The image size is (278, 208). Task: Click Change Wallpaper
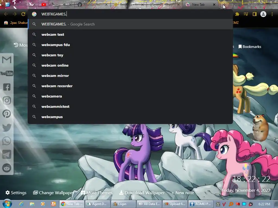(54, 193)
